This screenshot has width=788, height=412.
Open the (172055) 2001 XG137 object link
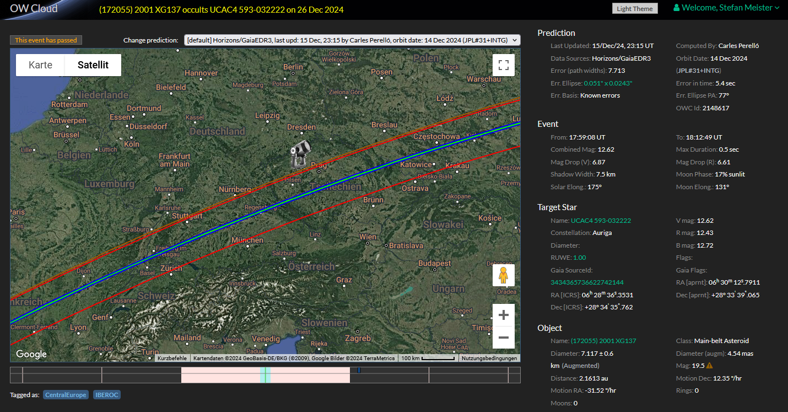click(603, 341)
